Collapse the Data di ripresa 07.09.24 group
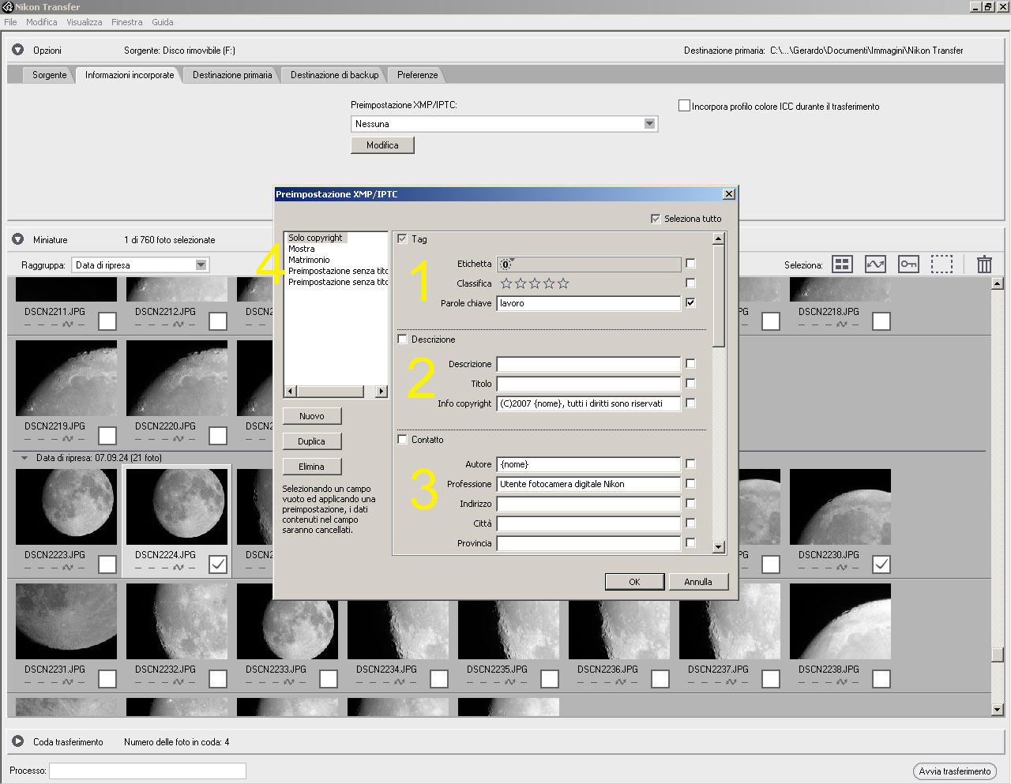 coord(24,458)
